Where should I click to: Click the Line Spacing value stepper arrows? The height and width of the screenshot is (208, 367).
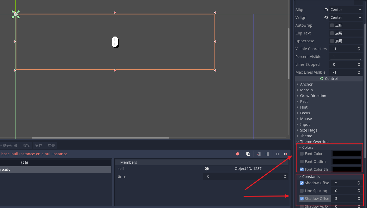point(359,191)
